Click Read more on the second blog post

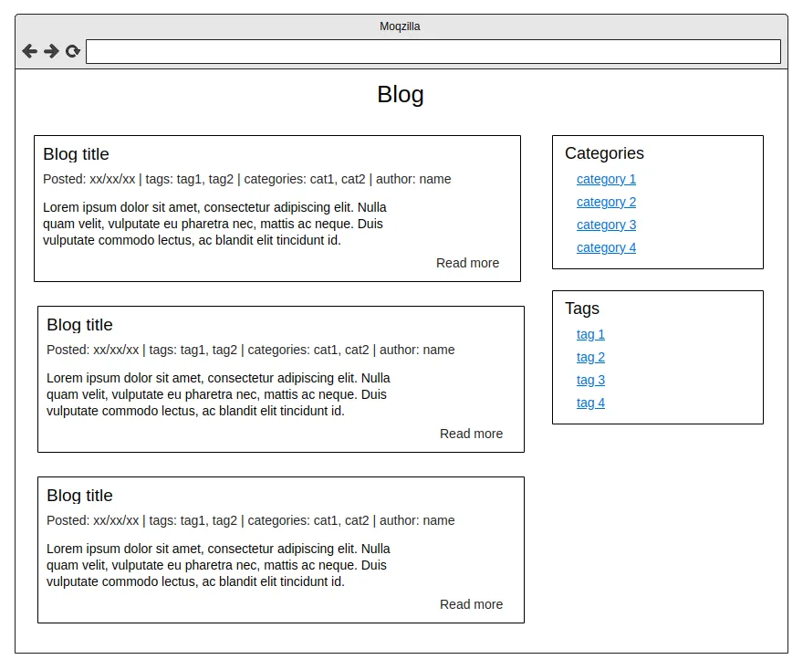click(471, 434)
